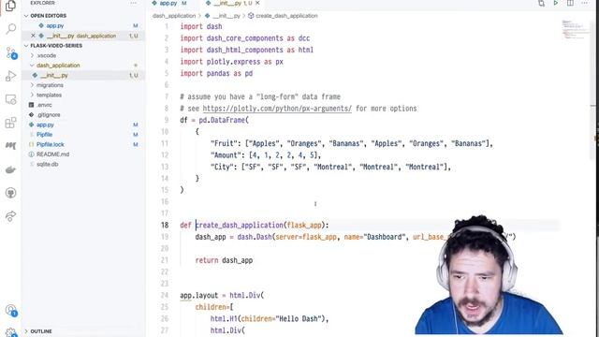Viewport: 599px width, 337px height.
Task: Click line number 18 in gutter
Action: point(165,225)
